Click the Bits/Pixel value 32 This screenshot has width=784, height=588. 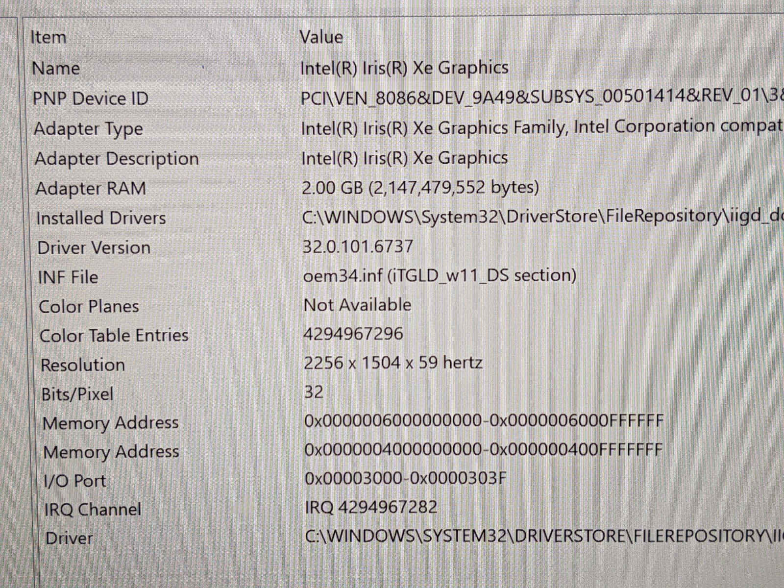314,392
